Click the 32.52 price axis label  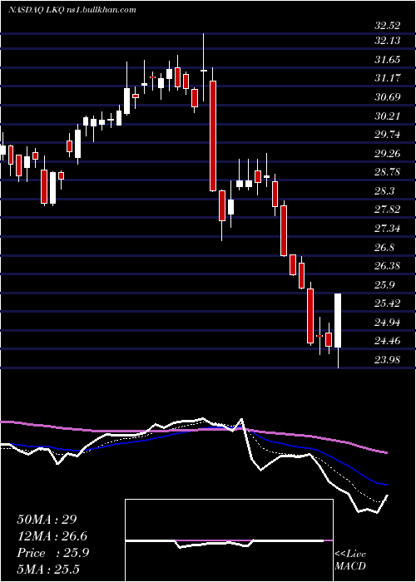(388, 26)
